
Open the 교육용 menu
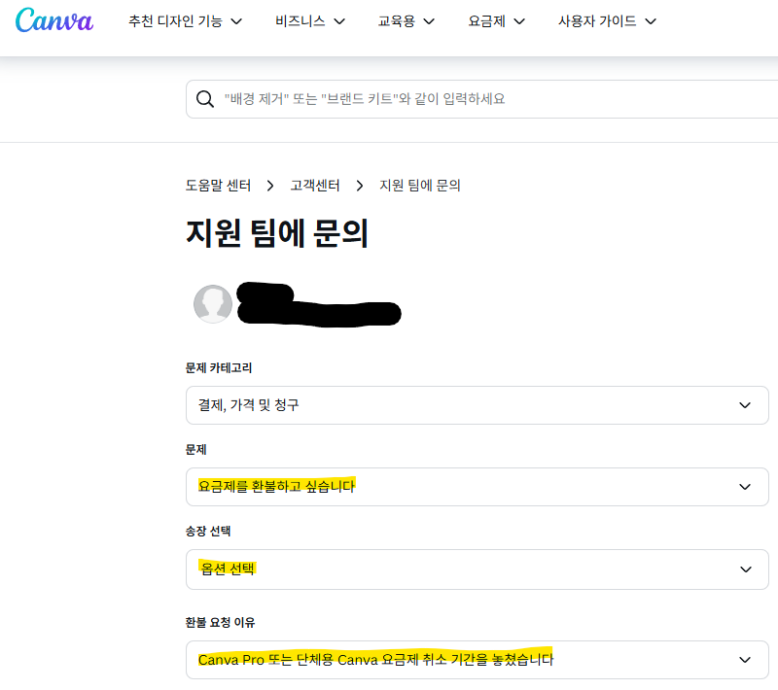point(407,21)
